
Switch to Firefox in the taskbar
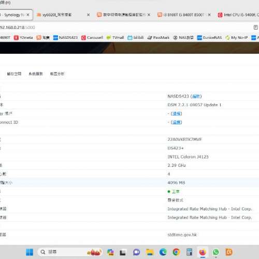point(203,252)
